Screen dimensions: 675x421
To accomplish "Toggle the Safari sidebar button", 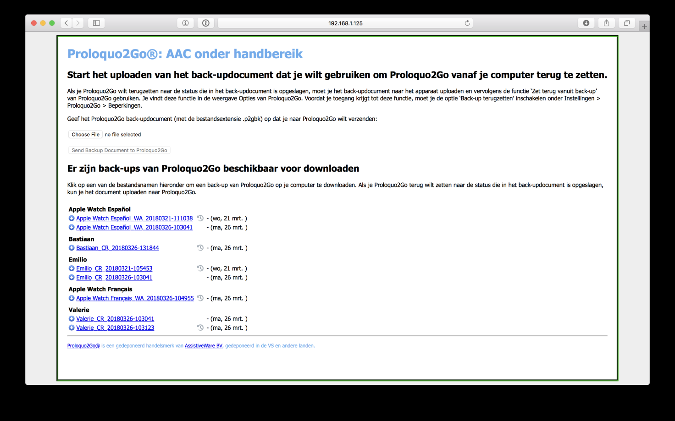I will coord(96,23).
